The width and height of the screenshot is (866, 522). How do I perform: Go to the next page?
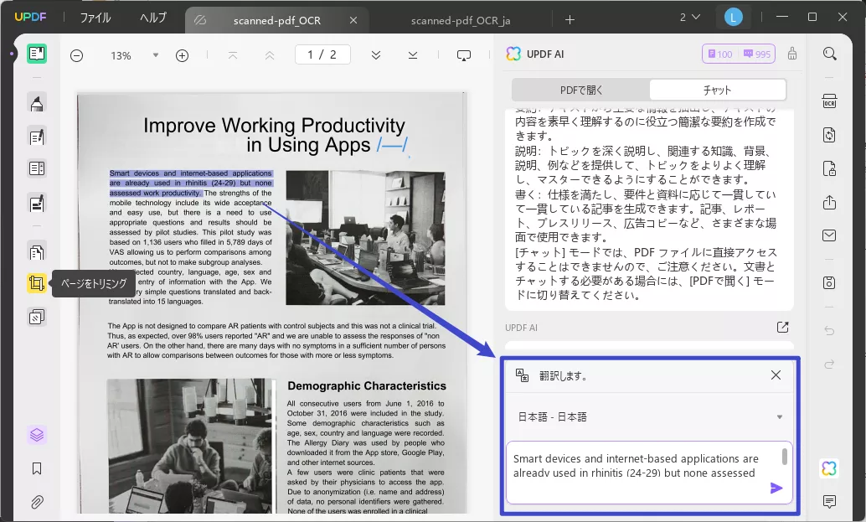click(x=376, y=55)
